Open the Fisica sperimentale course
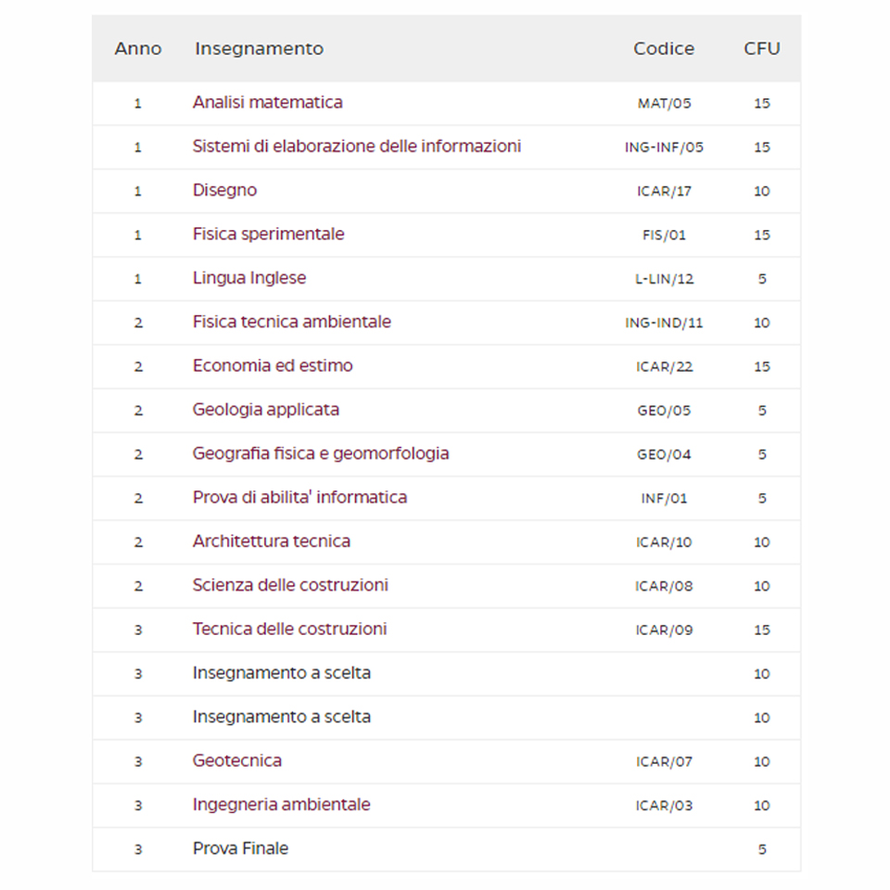 269,235
